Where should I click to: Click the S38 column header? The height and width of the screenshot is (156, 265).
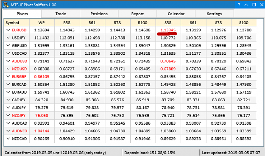click(168, 22)
